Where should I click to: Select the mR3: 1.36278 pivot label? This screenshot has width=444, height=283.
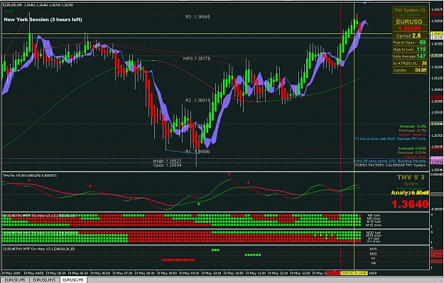pyautogui.click(x=197, y=59)
